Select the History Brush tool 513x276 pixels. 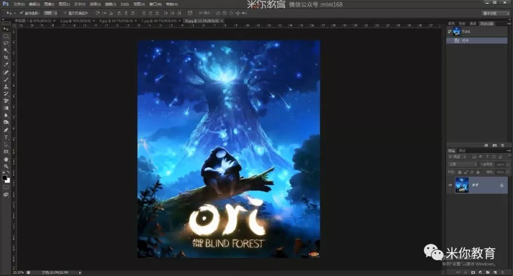(x=6, y=94)
